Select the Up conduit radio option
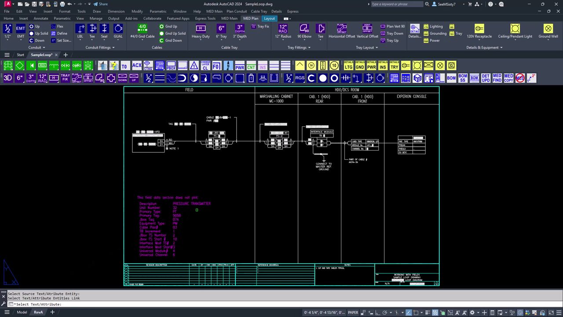This screenshot has height=317, width=563. tap(34, 26)
